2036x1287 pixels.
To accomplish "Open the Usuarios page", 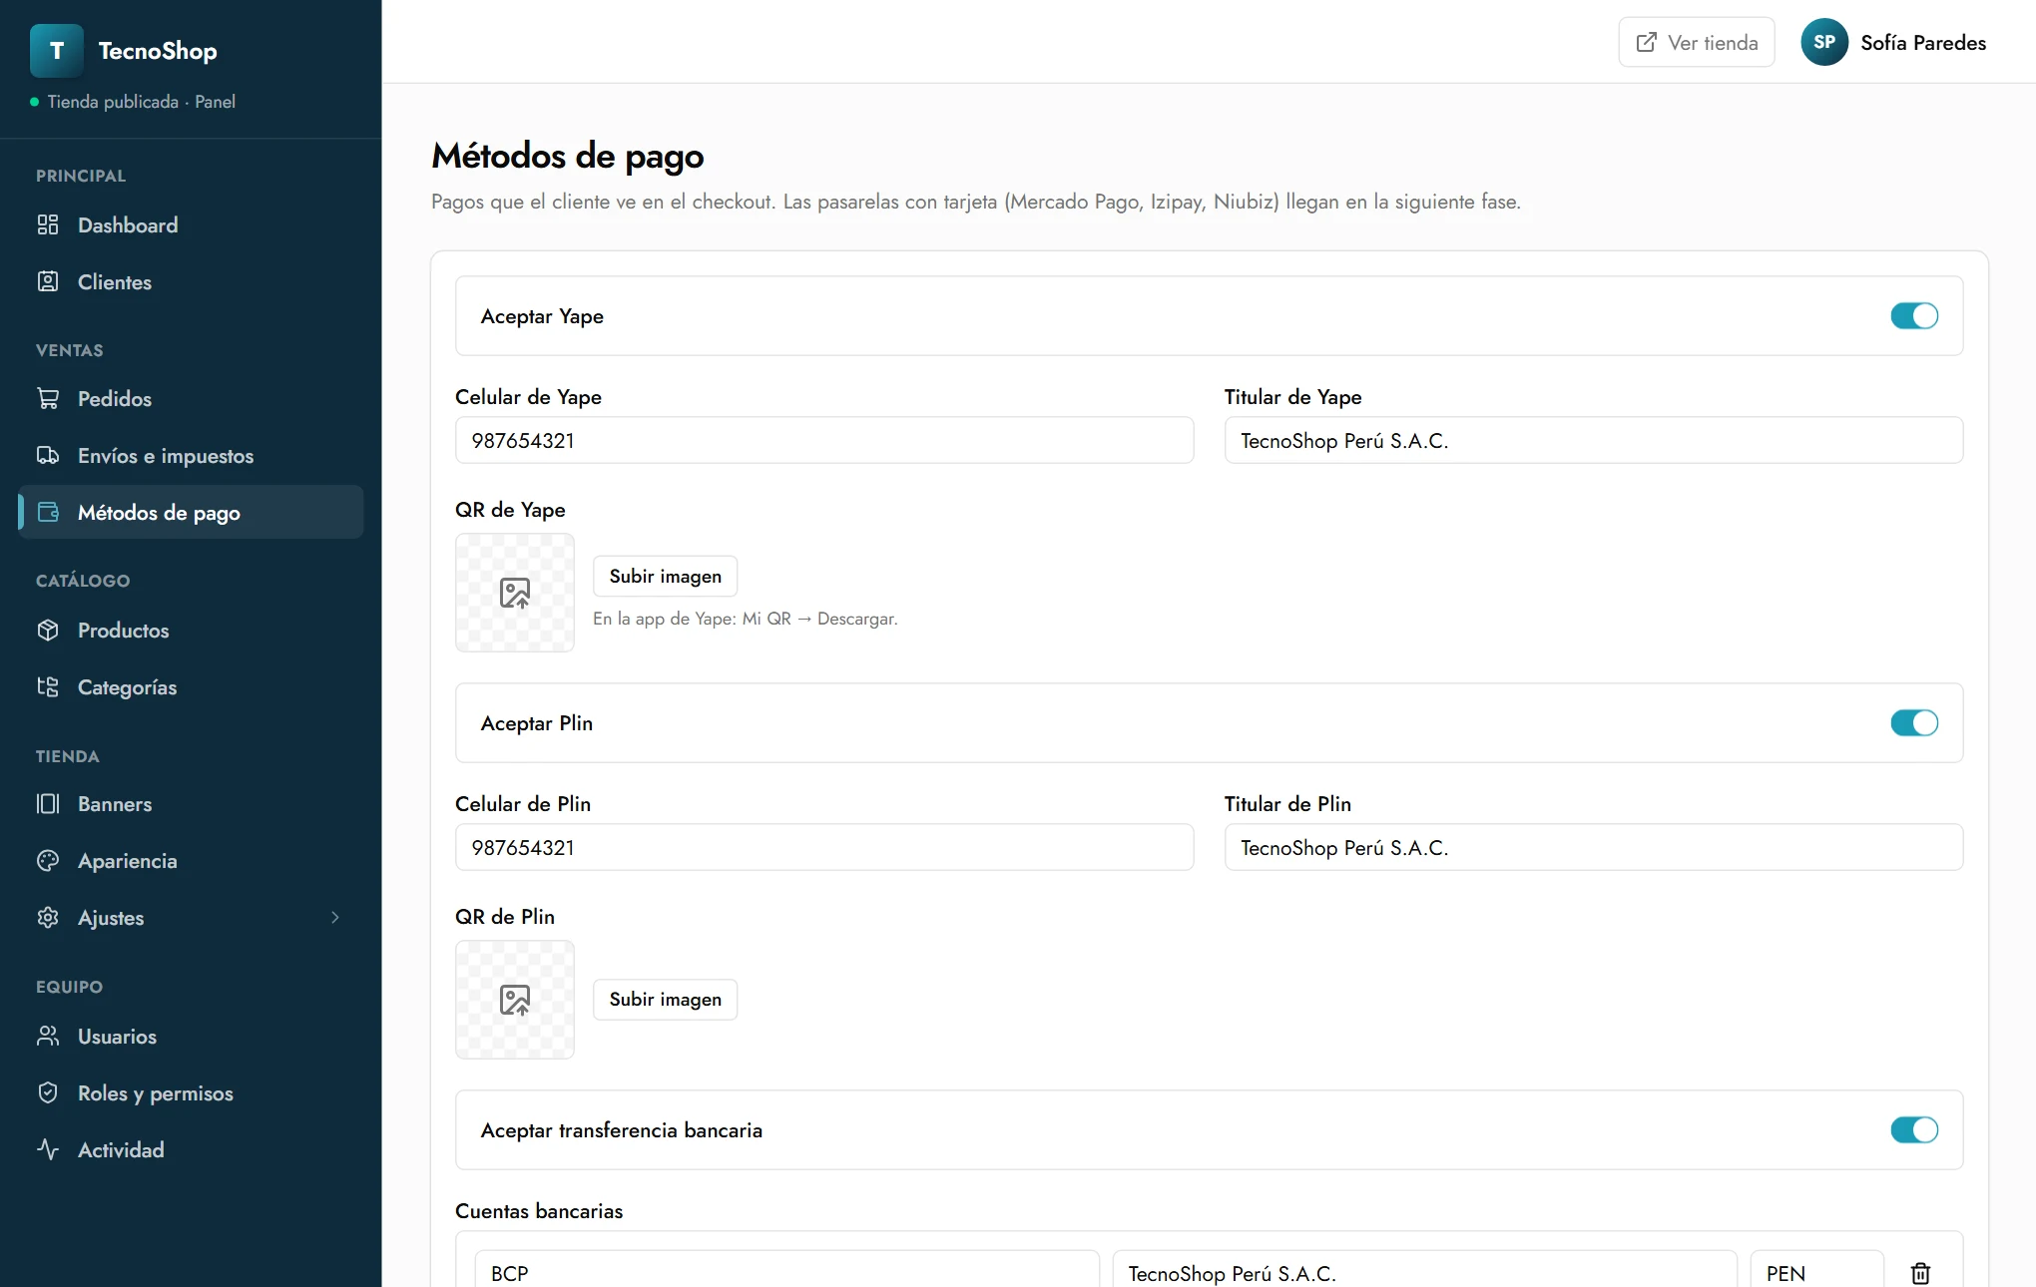I will tap(191, 1036).
